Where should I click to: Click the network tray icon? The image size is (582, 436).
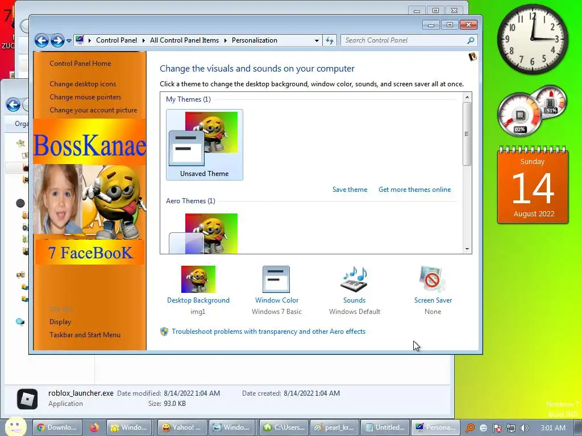click(510, 428)
